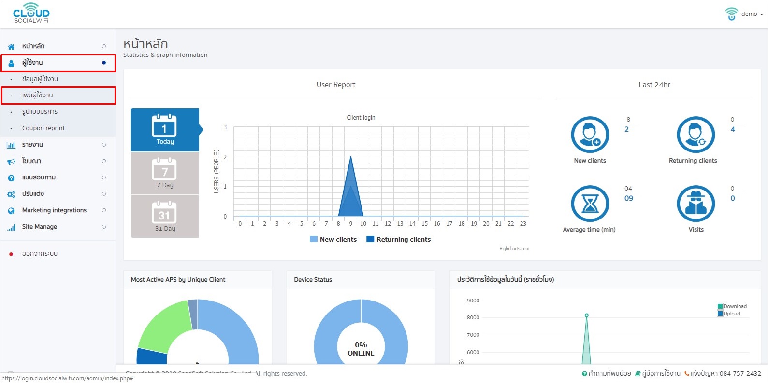Click the megaphone icon beside โฆษณา
768x383 pixels.
[11, 161]
